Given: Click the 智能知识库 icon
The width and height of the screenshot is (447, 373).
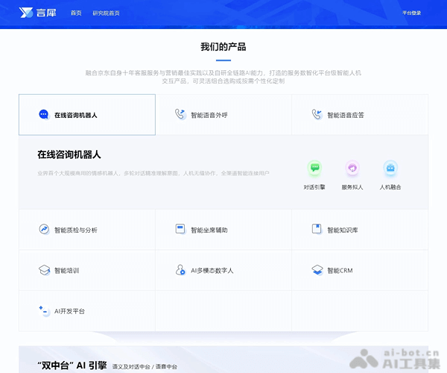Looking at the screenshot, I should click(317, 230).
